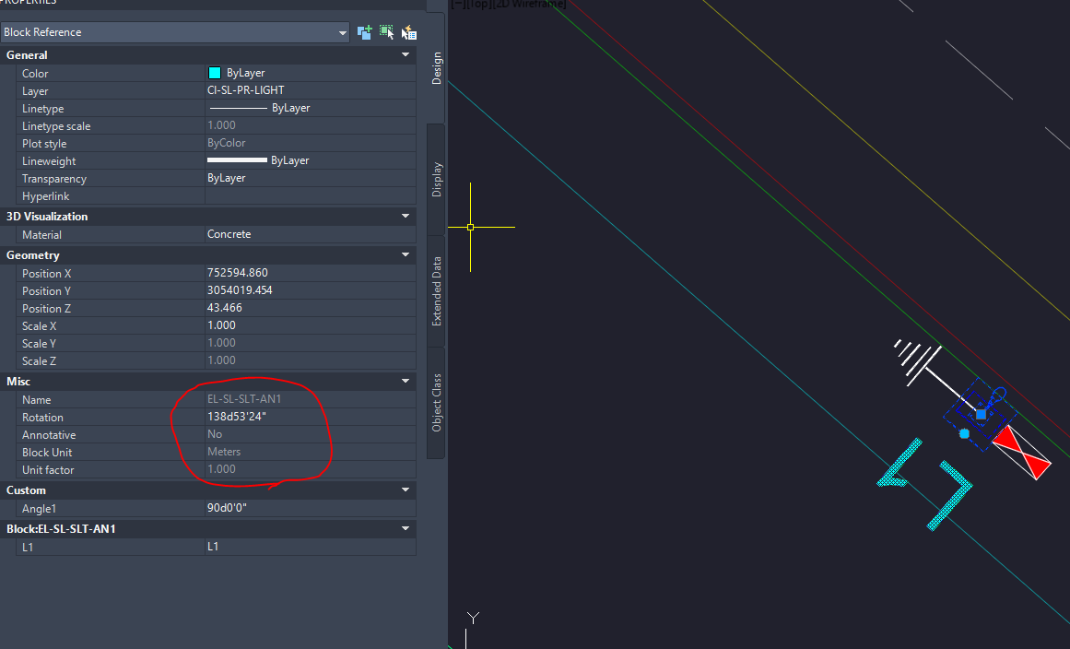Click the Select Objects icon
1070x649 pixels.
(x=387, y=31)
